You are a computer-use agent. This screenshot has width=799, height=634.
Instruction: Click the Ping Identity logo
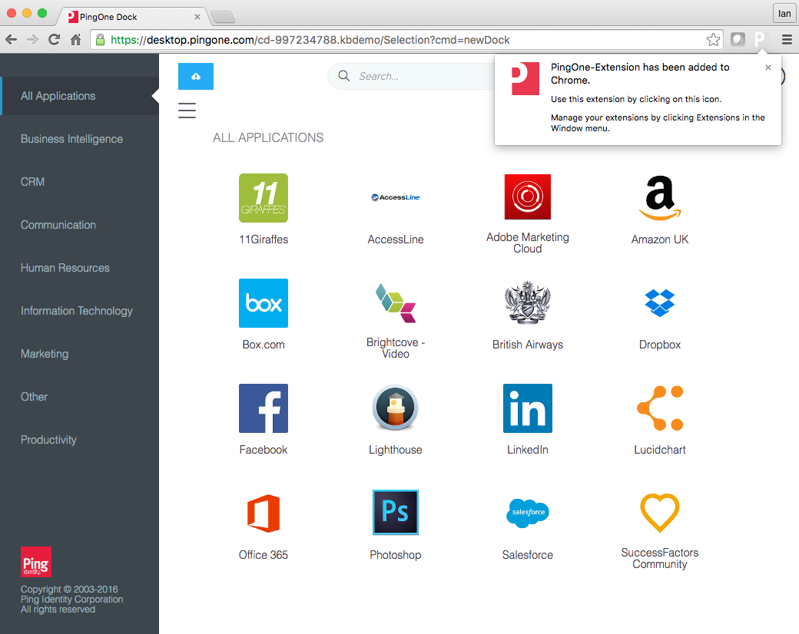[x=36, y=561]
